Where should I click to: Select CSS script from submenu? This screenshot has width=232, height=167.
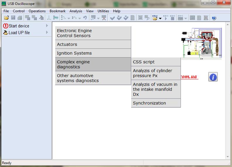tap(156, 62)
